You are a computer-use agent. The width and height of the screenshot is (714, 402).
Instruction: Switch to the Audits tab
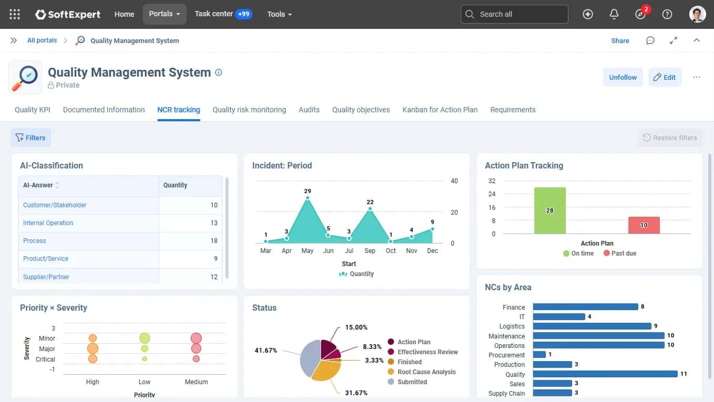(309, 110)
